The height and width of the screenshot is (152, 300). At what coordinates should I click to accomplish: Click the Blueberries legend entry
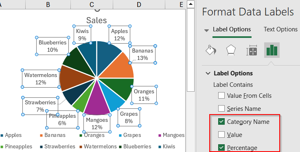click(135, 147)
